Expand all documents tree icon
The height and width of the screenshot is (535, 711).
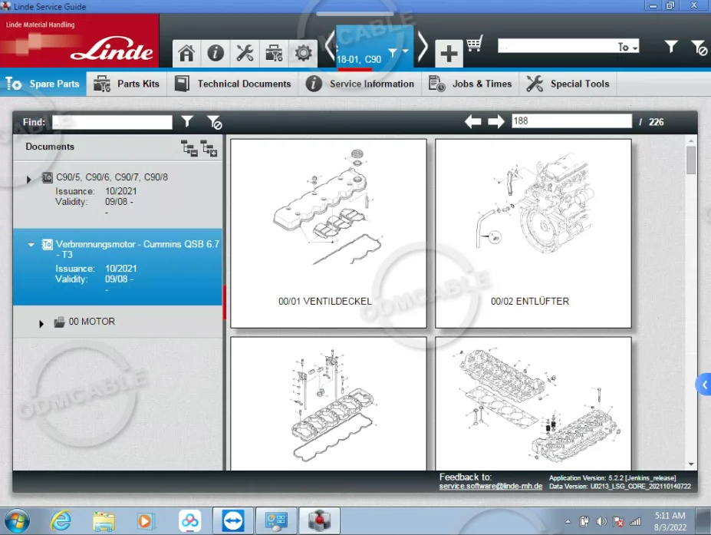click(x=209, y=148)
